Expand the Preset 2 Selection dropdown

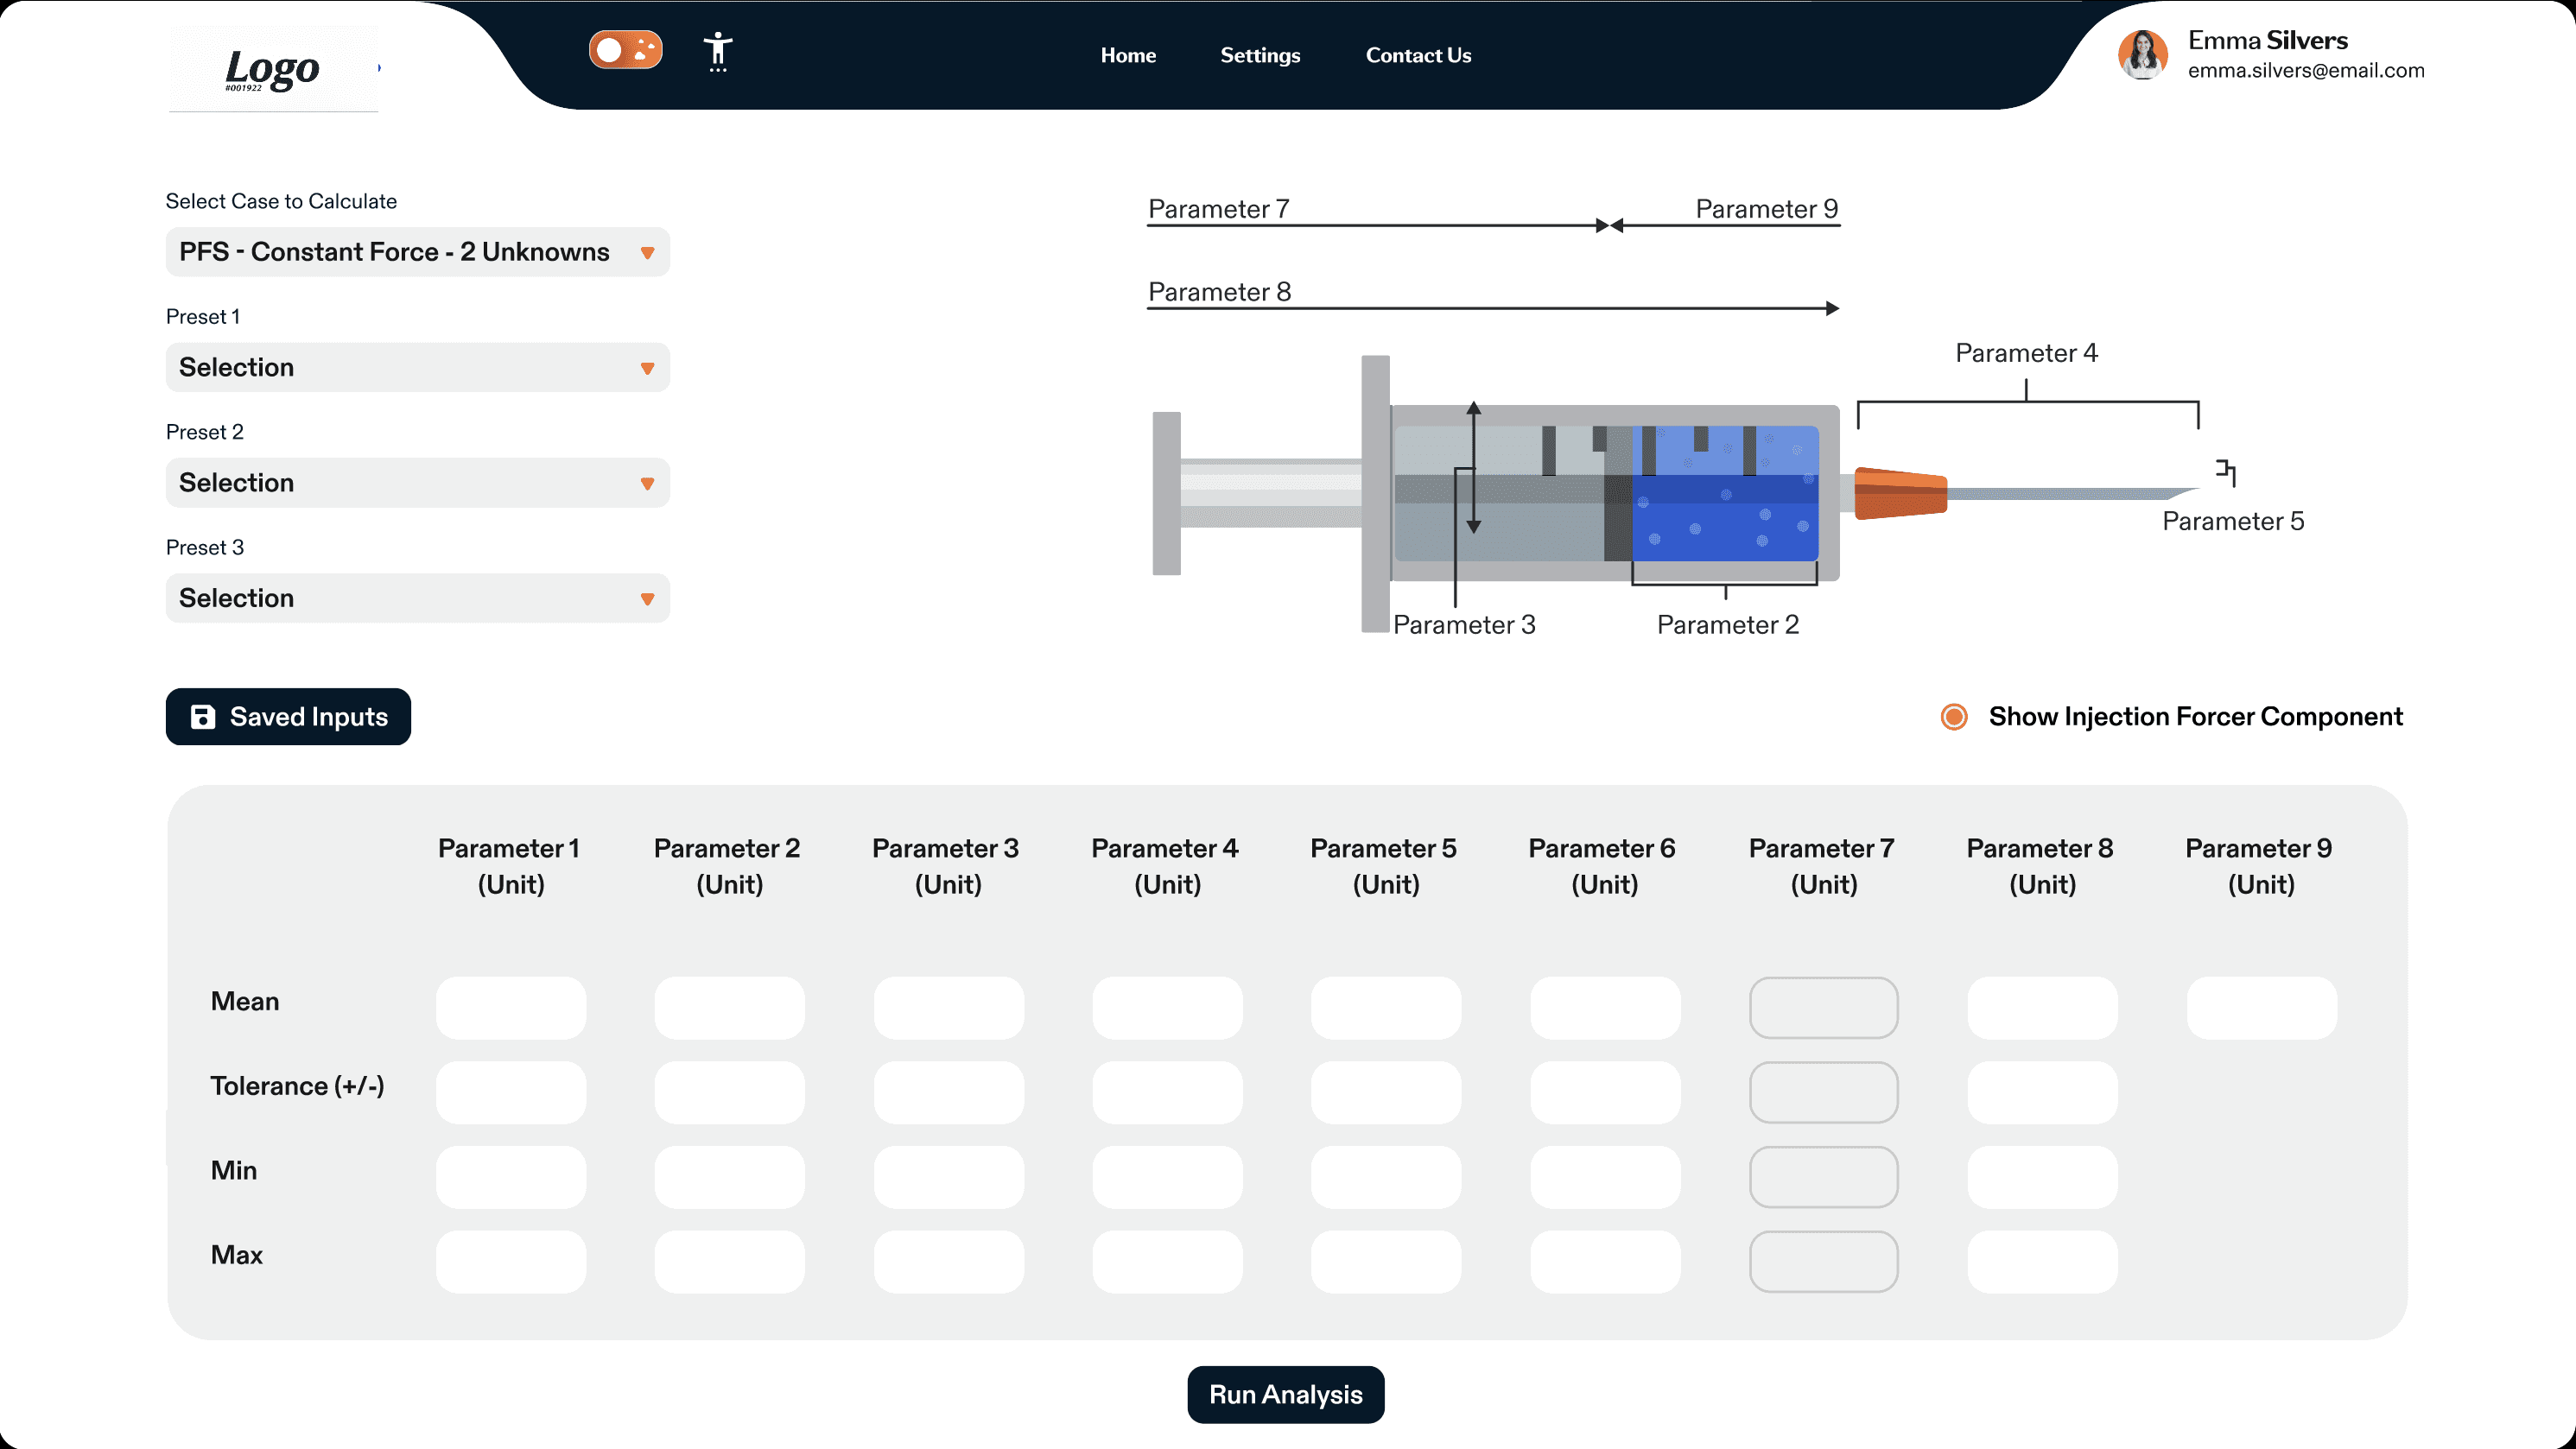pos(417,483)
